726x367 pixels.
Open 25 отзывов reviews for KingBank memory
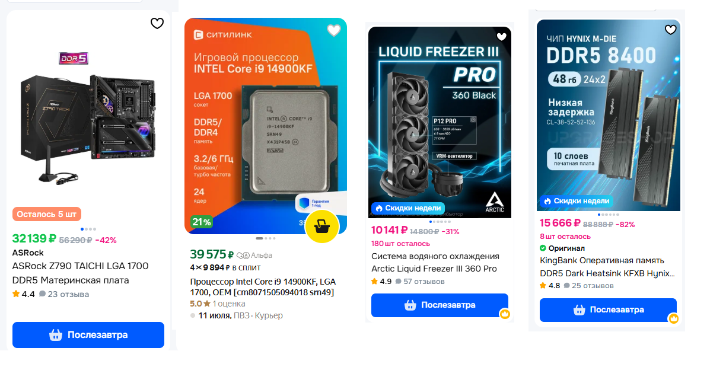[588, 286]
